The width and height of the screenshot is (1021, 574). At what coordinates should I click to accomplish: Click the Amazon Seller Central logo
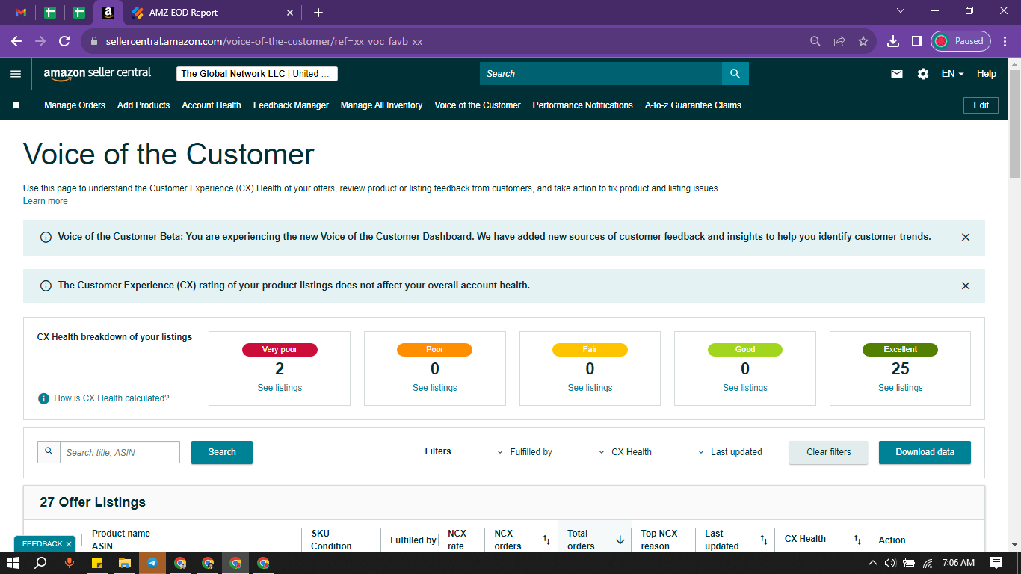point(97,73)
